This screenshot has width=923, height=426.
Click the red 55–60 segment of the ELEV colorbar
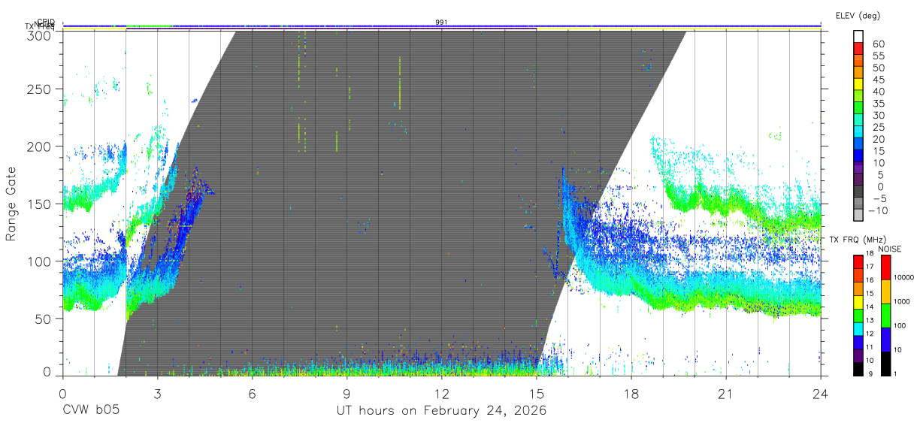[x=858, y=49]
